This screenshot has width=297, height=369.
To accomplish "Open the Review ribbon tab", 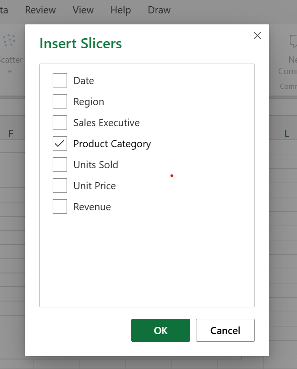I will click(40, 10).
